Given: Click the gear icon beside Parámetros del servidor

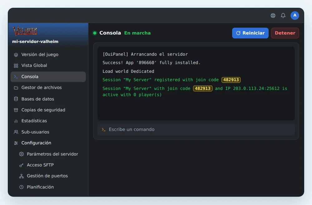Looking at the screenshot, I should point(21,154).
